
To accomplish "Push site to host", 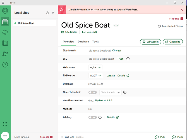I will click(x=177, y=137).
